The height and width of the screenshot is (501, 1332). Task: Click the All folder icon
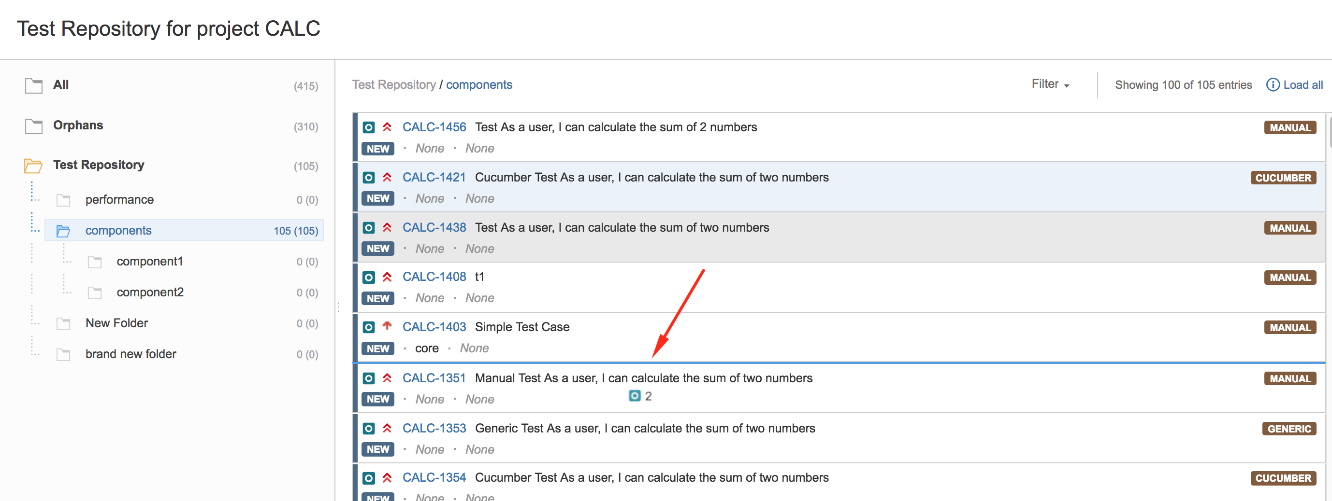click(34, 86)
